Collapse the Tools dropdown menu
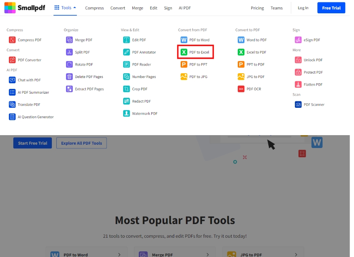 click(x=65, y=7)
